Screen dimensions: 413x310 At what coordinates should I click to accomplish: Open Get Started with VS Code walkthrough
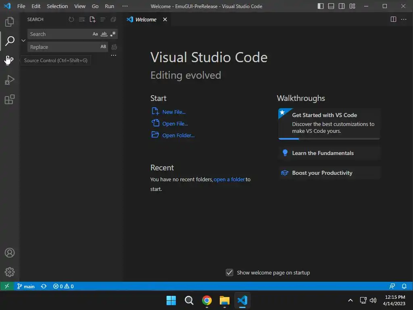329,124
